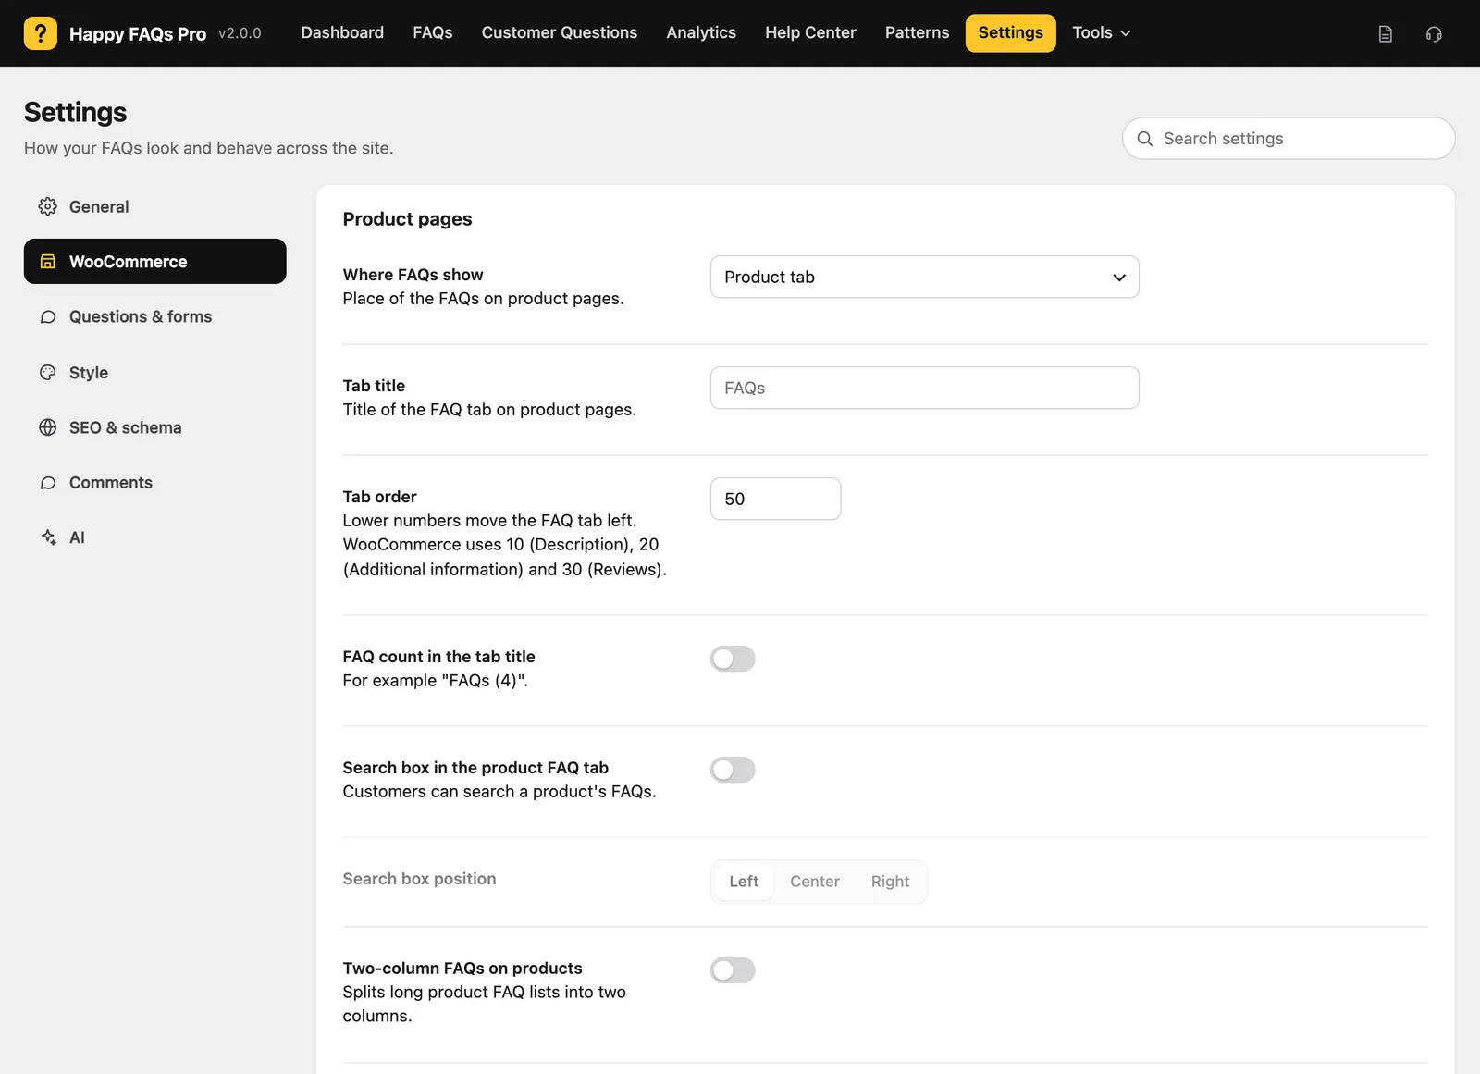The height and width of the screenshot is (1074, 1480).
Task: Click the Questions & forms bubble icon
Action: [48, 317]
